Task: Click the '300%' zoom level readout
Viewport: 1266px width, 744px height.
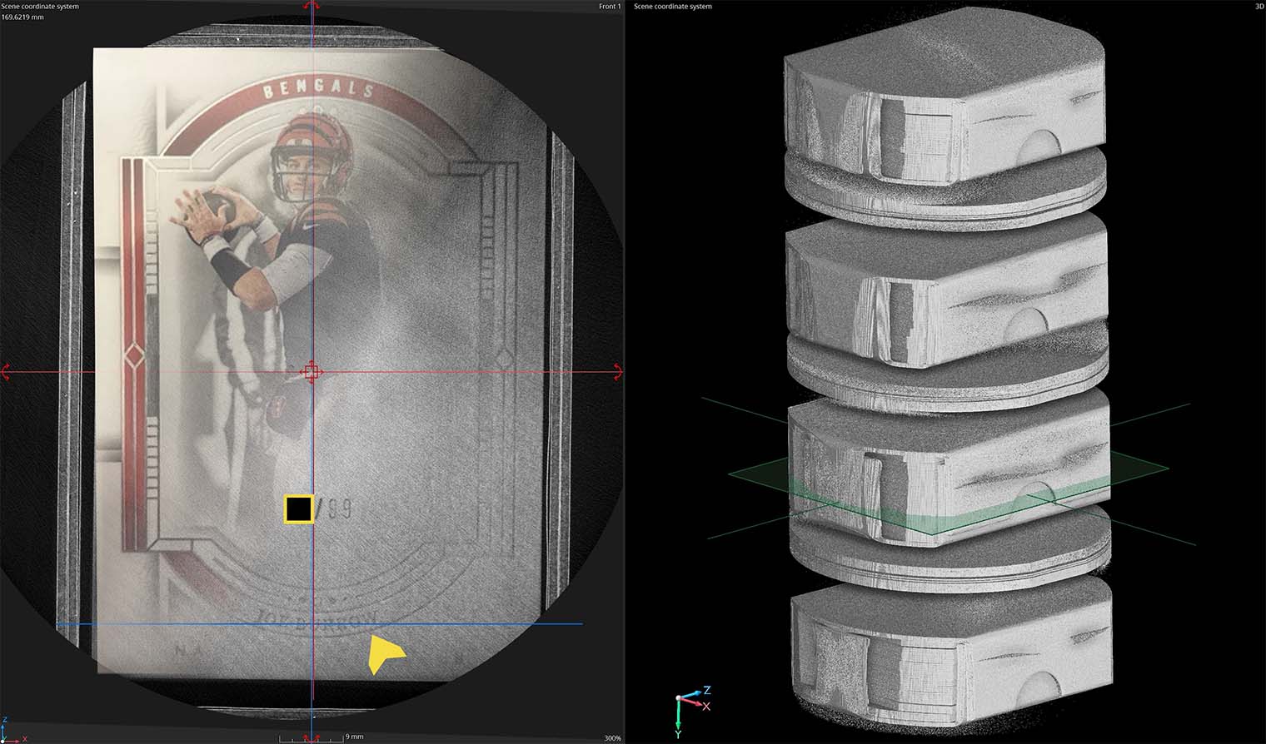Action: click(612, 738)
